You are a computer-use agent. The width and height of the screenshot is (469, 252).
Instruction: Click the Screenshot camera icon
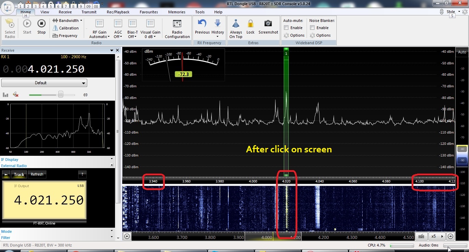pyautogui.click(x=268, y=24)
